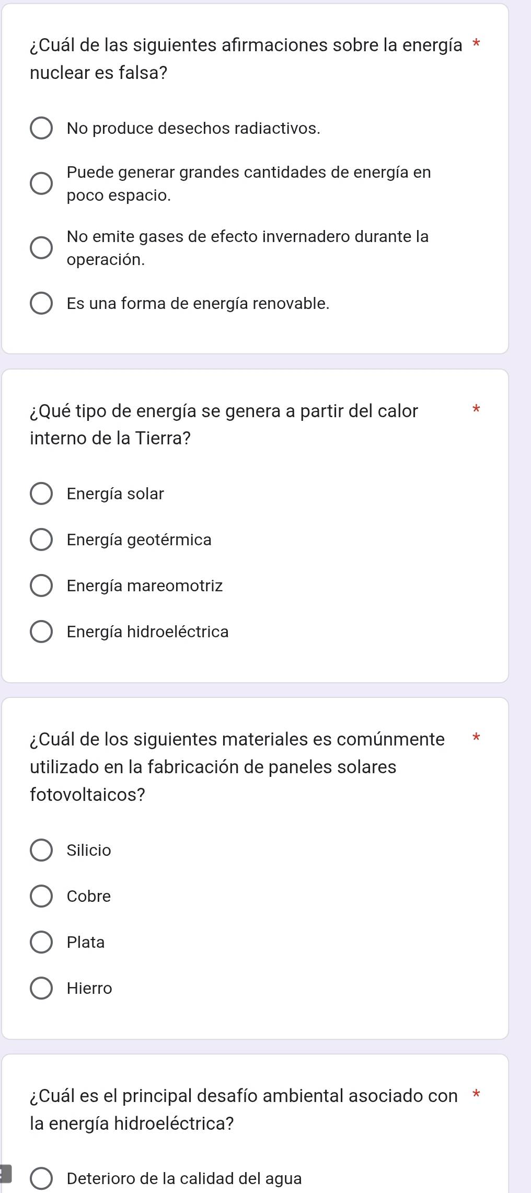Choose 'Deterioro de la calidad del agua'
Screen dimensions: 531x1193
coord(41,1179)
